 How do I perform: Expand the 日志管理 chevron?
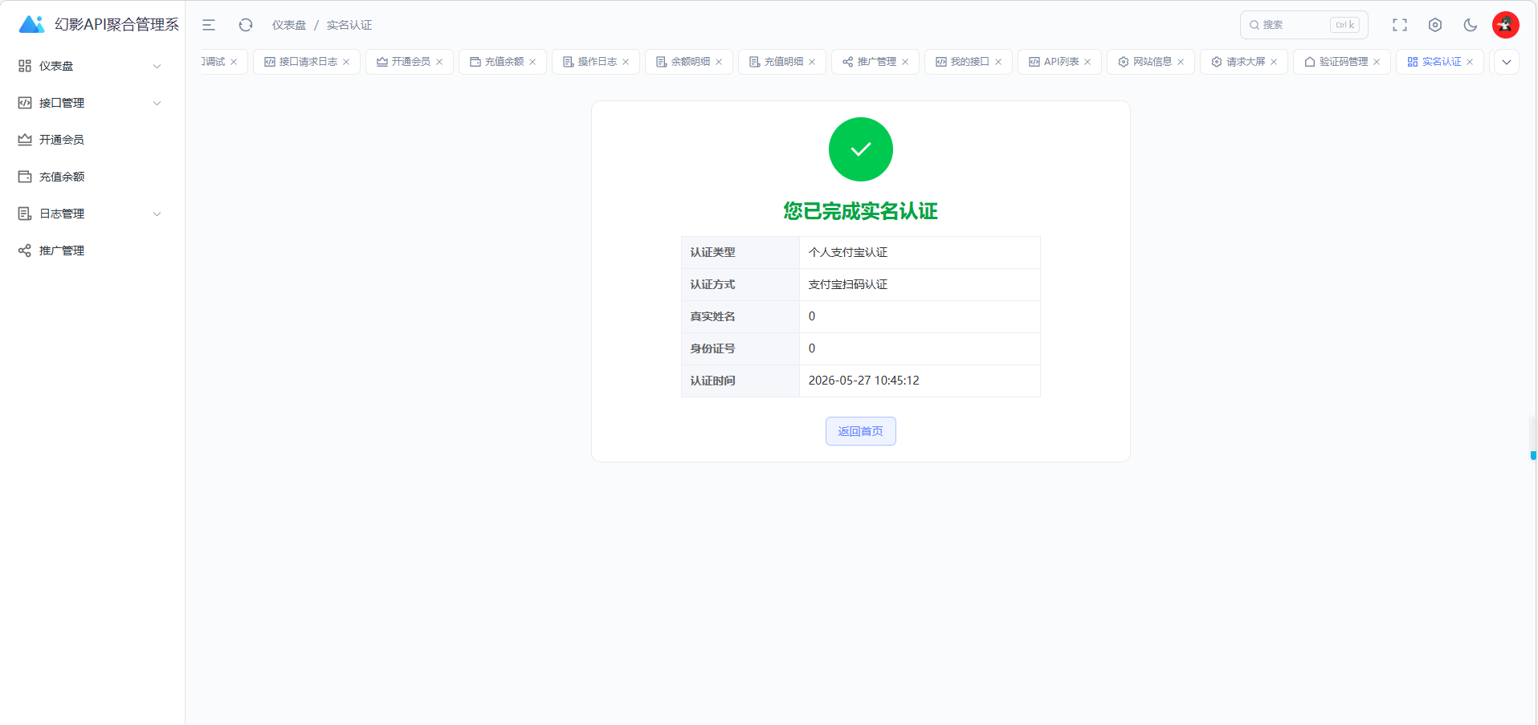click(x=157, y=214)
